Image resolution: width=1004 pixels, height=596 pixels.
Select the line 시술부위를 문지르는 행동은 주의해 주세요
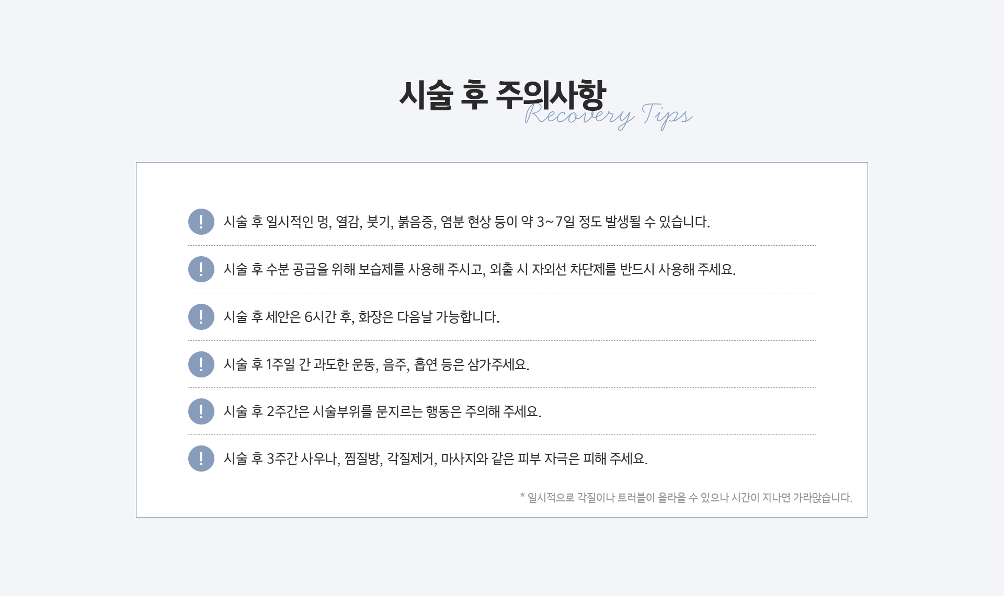(x=382, y=411)
